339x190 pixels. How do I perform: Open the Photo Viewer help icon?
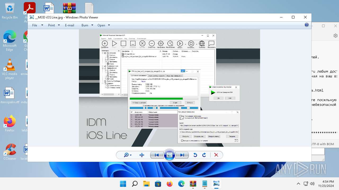point(306,25)
